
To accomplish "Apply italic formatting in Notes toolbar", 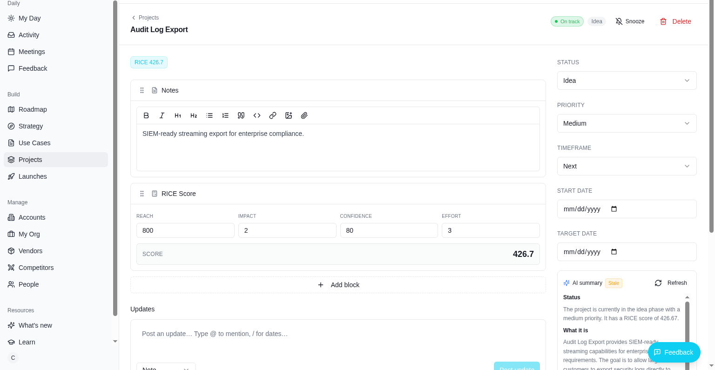I will pyautogui.click(x=162, y=115).
